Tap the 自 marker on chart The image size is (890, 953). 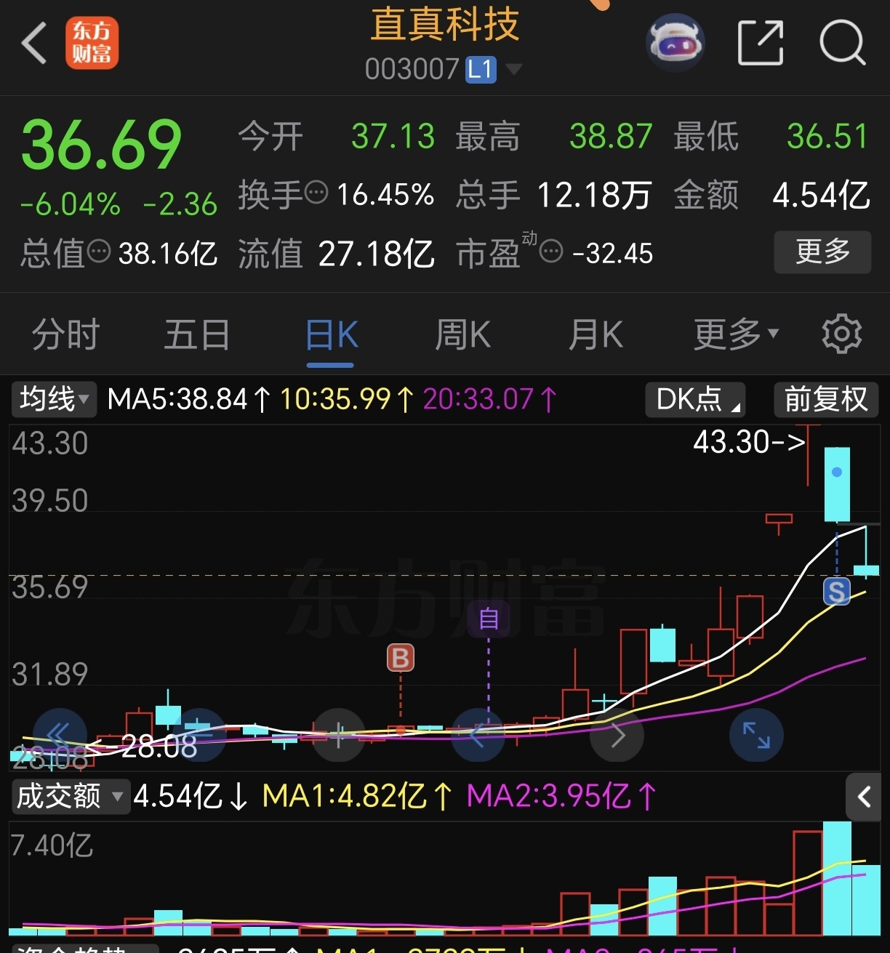coord(489,619)
